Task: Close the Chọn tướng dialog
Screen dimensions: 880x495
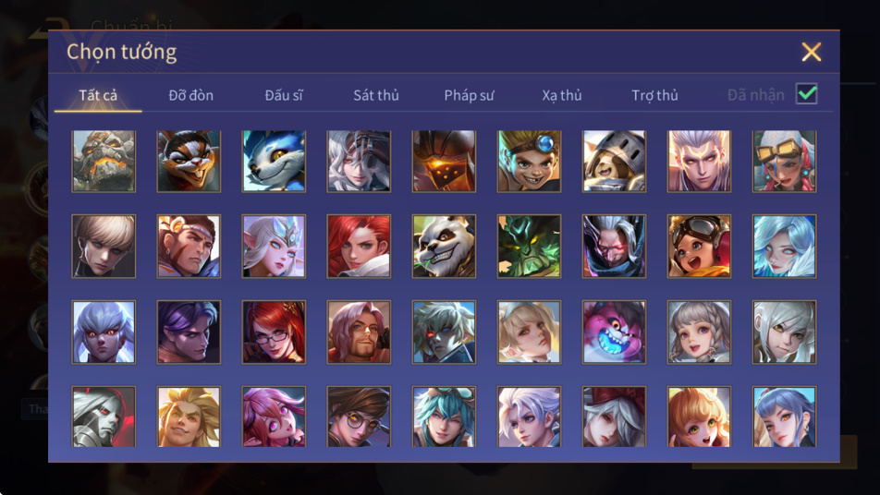Action: [x=811, y=52]
